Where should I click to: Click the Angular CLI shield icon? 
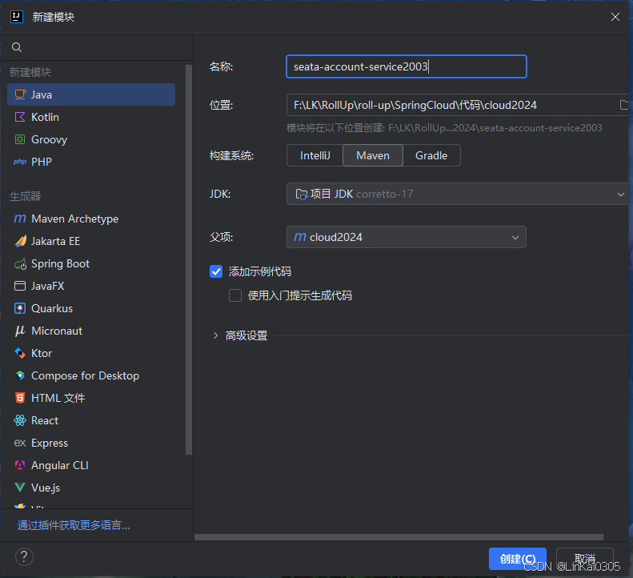tap(20, 465)
